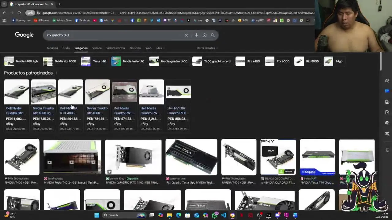
Task: Open sponsored products info icon
Action: (x=56, y=73)
